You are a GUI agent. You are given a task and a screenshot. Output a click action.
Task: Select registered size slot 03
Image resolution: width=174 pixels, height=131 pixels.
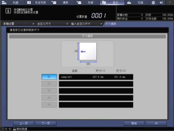49,91
